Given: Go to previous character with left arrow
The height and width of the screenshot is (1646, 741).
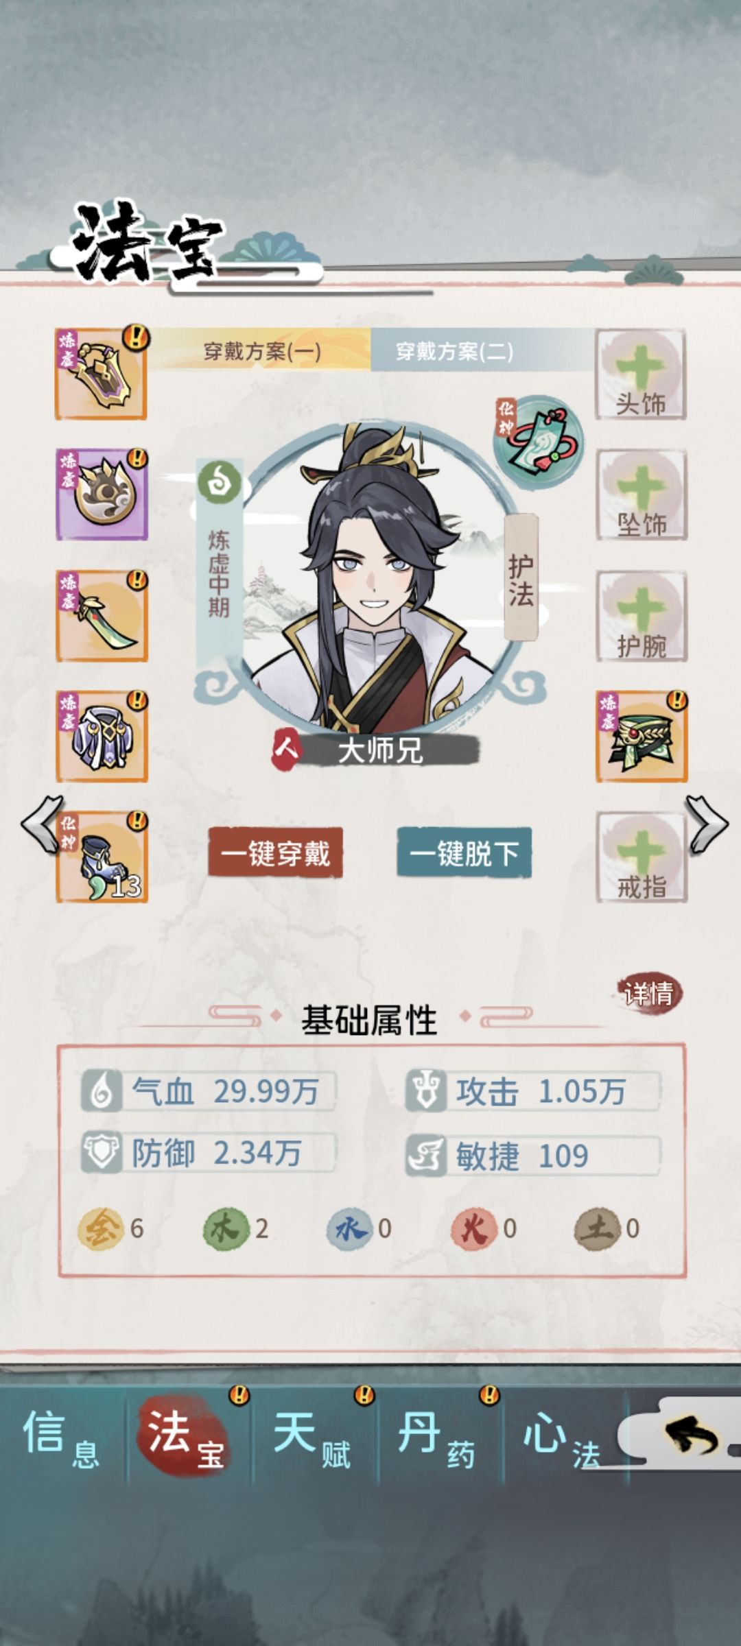Looking at the screenshot, I should coord(42,824).
